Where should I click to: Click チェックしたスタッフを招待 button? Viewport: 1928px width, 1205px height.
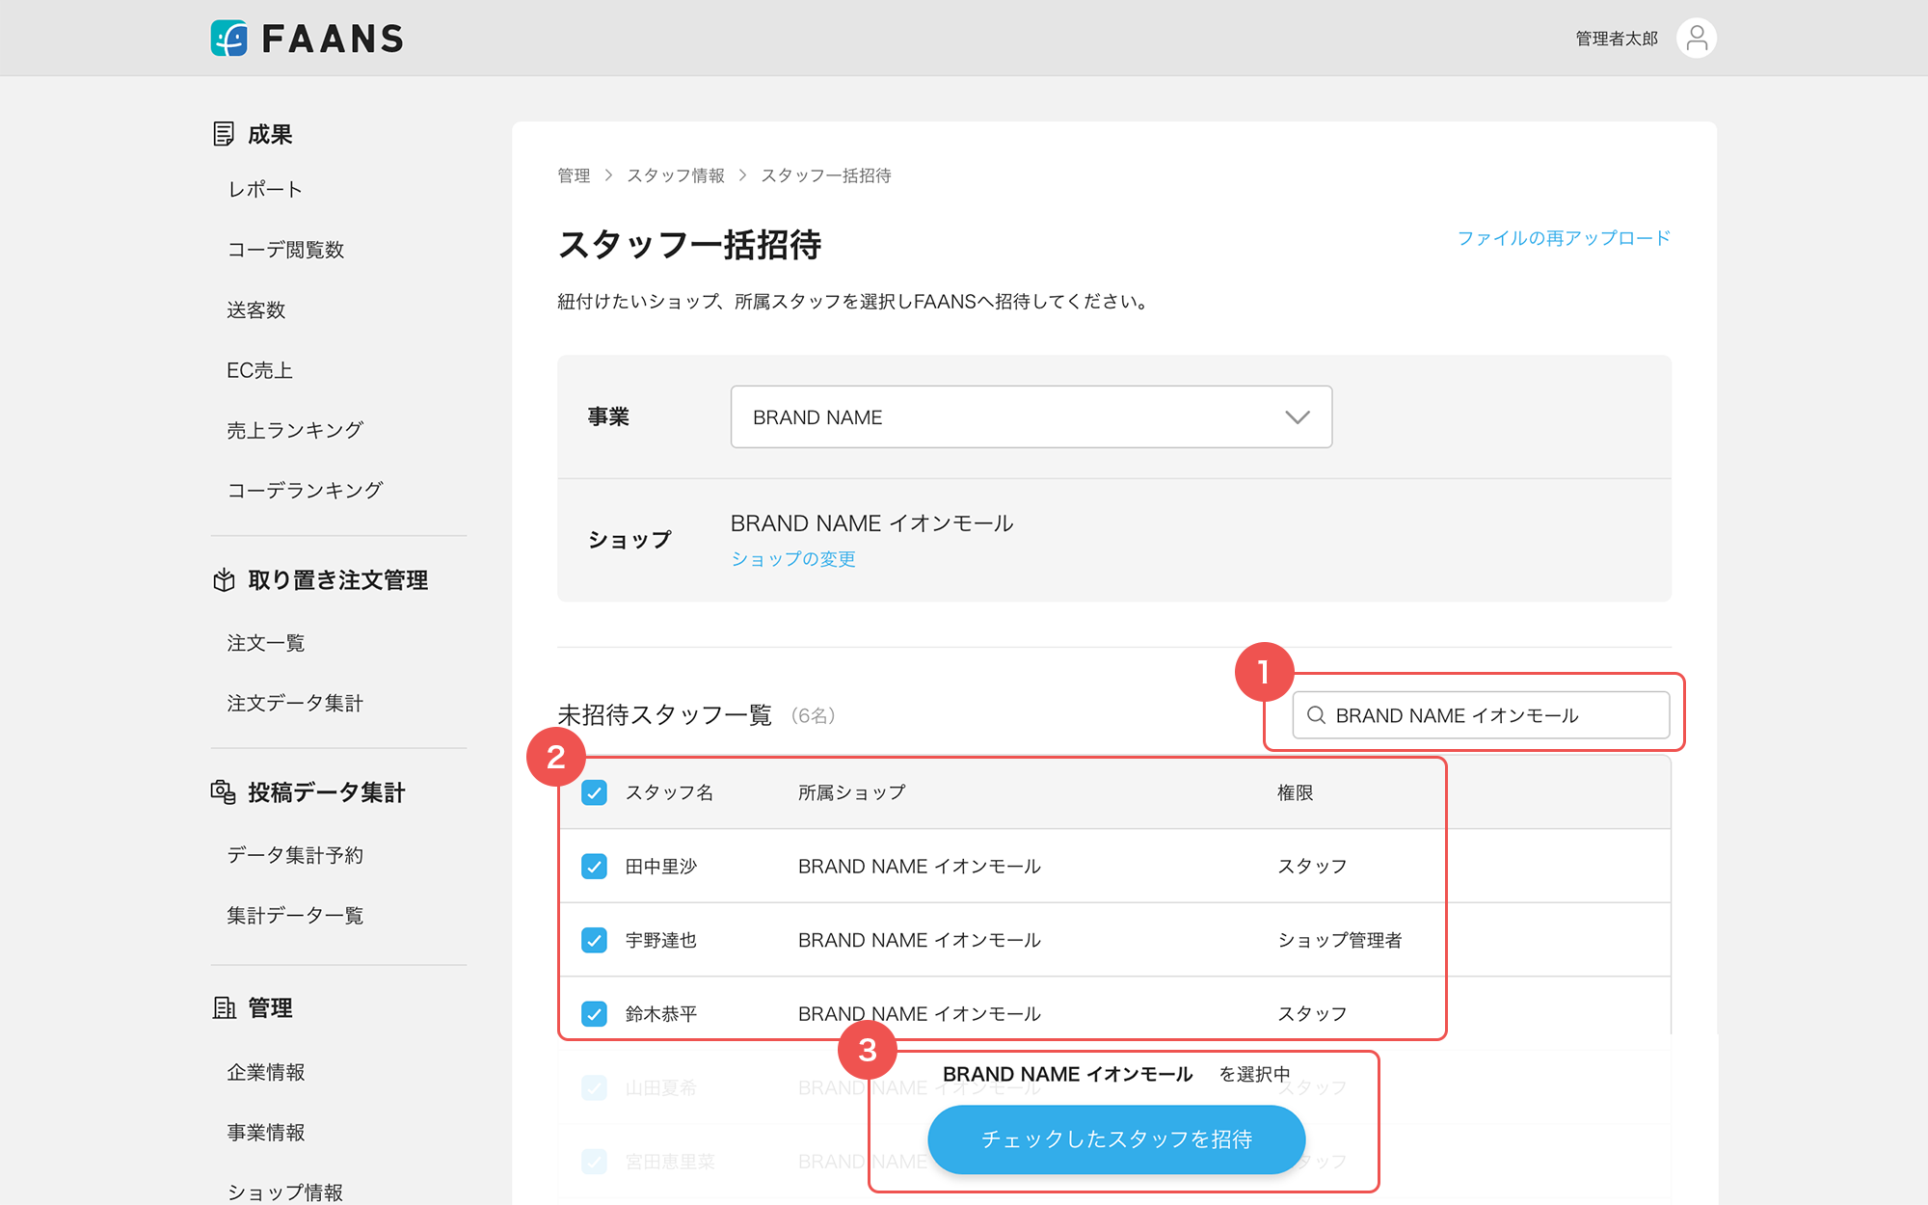pyautogui.click(x=1115, y=1139)
